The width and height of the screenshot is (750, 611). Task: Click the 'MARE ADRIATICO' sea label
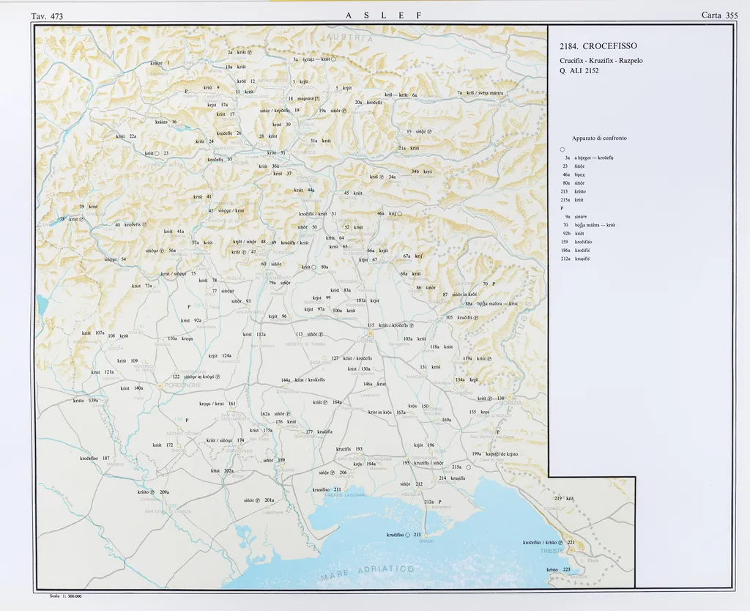pos(366,573)
